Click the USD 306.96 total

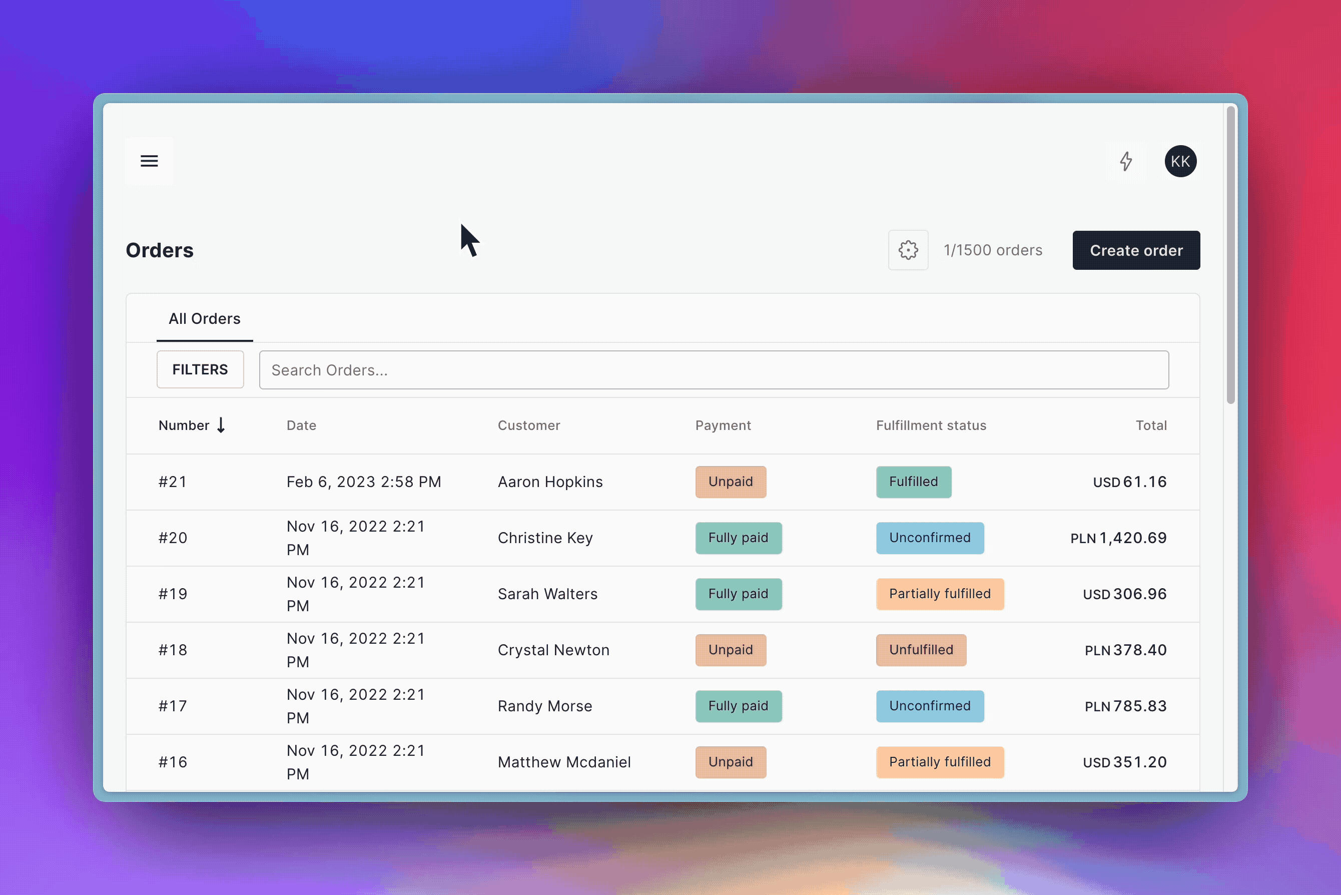coord(1124,594)
